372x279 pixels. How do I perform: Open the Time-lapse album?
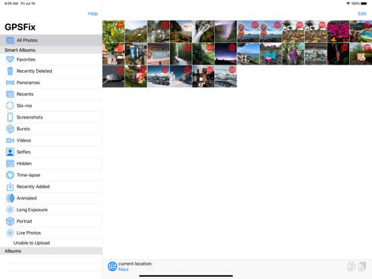click(51, 175)
